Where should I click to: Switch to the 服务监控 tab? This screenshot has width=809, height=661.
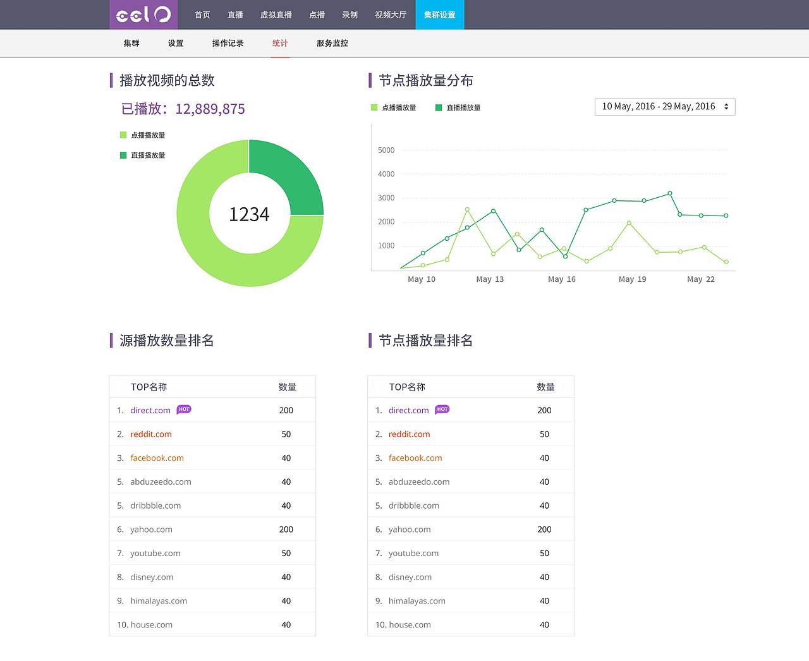[331, 43]
